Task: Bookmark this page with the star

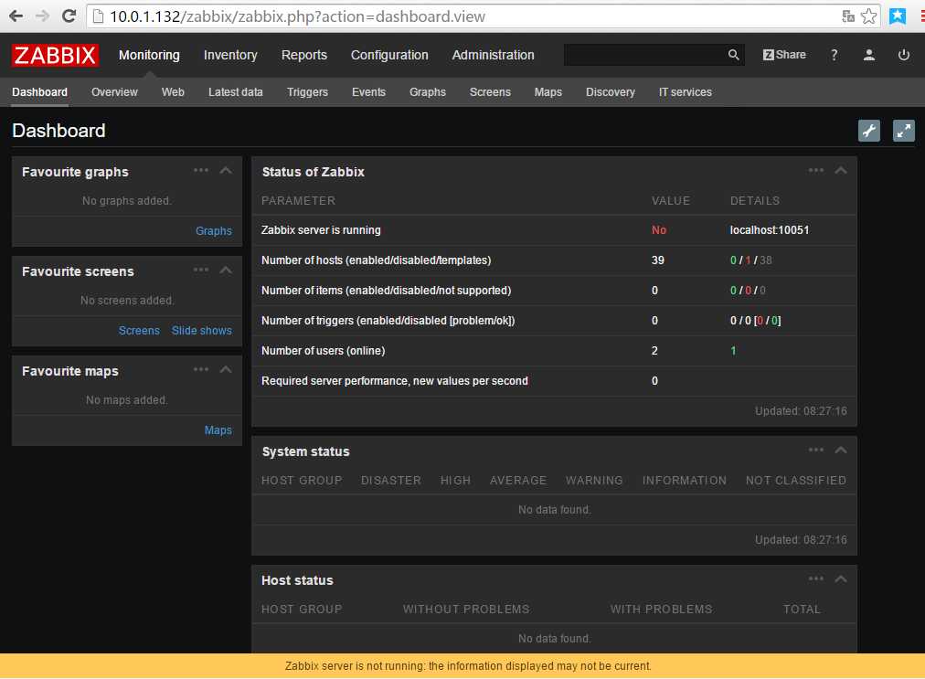Action: click(867, 16)
